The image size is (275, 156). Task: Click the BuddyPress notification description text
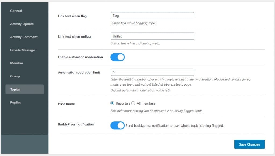(x=175, y=125)
